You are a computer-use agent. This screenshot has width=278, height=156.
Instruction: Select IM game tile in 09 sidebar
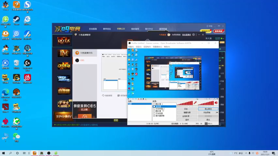point(64,53)
